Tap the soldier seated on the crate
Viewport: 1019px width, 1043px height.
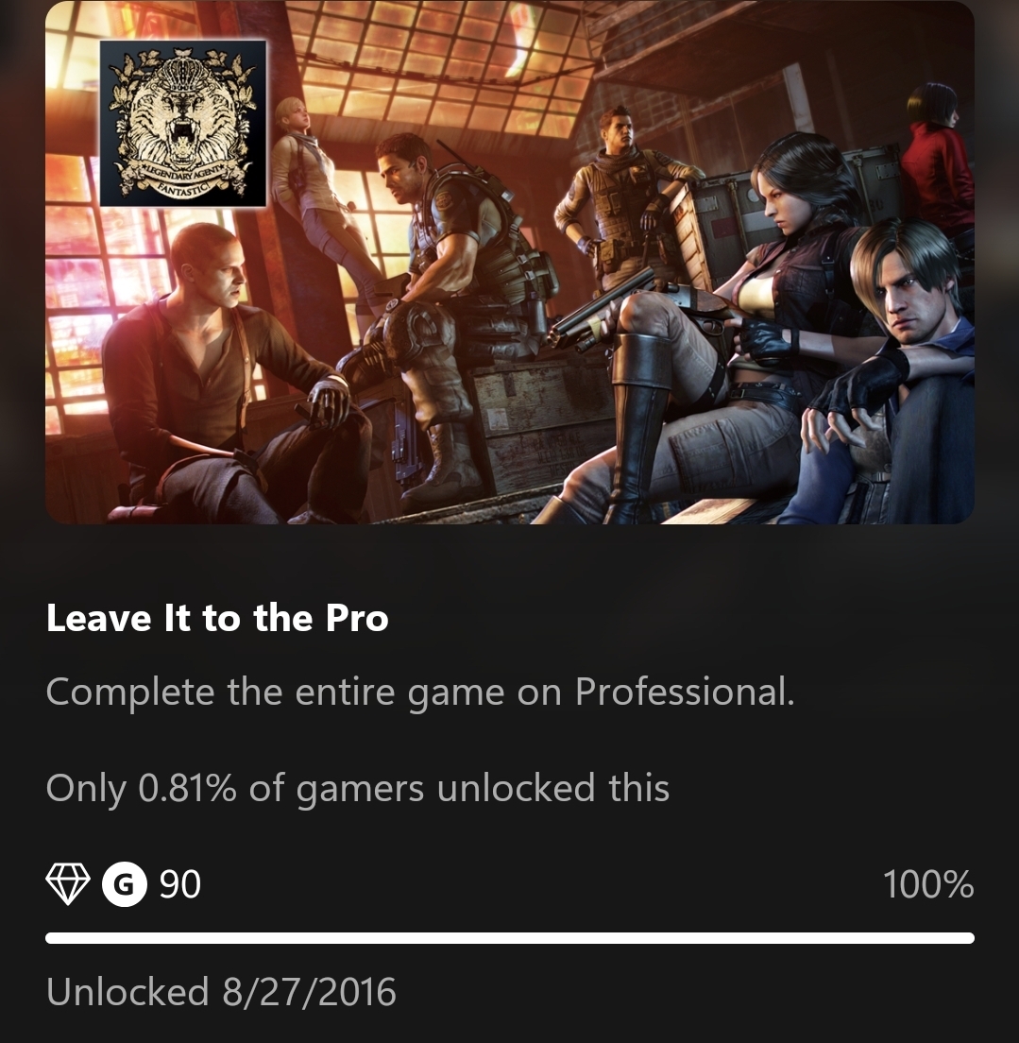coord(452,299)
